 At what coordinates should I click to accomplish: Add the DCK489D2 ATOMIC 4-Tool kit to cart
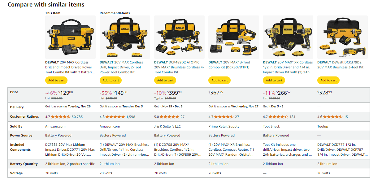(x=165, y=80)
